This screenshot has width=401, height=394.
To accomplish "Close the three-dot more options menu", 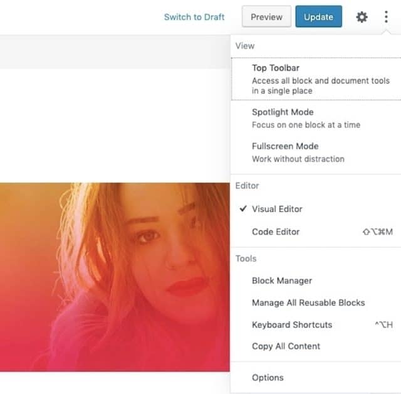I will tap(386, 17).
